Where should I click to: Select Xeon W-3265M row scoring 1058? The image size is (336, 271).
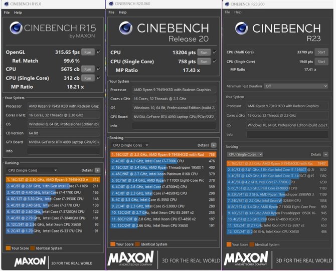click(277, 200)
